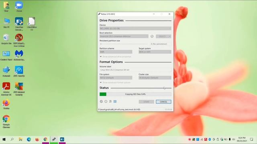Viewport: 257px width, 144px height.
Task: Click the Rufus status bar file path text
Action: (x=119, y=110)
